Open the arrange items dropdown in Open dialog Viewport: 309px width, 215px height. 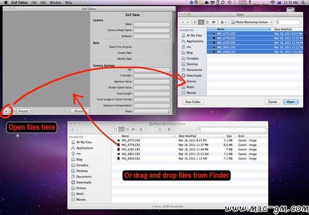click(223, 22)
